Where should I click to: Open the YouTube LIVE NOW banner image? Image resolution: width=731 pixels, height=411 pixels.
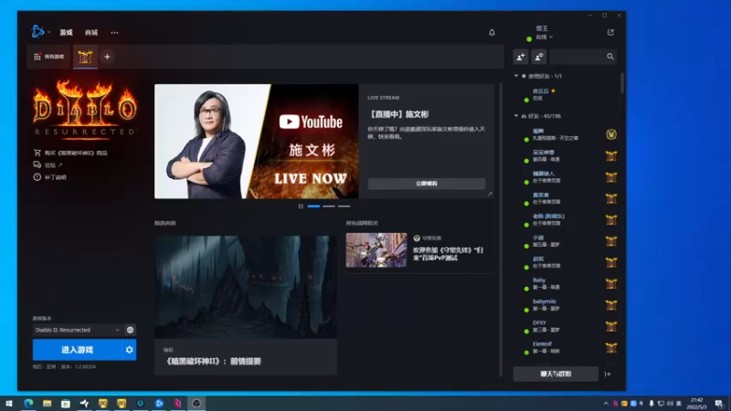[257, 142]
